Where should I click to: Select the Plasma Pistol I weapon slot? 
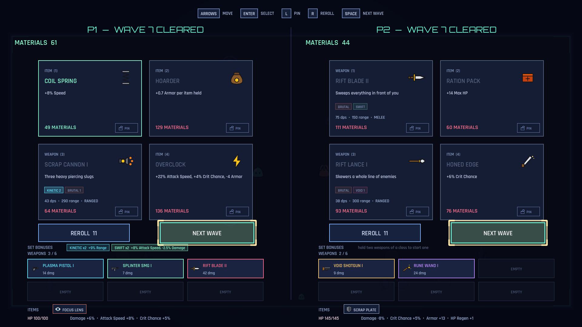coord(65,269)
